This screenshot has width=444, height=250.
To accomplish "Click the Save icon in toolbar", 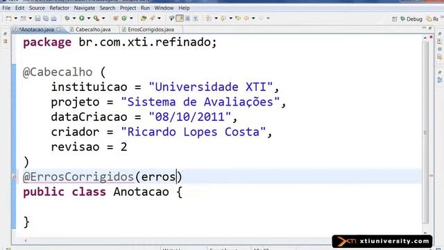I will click(x=37, y=19).
